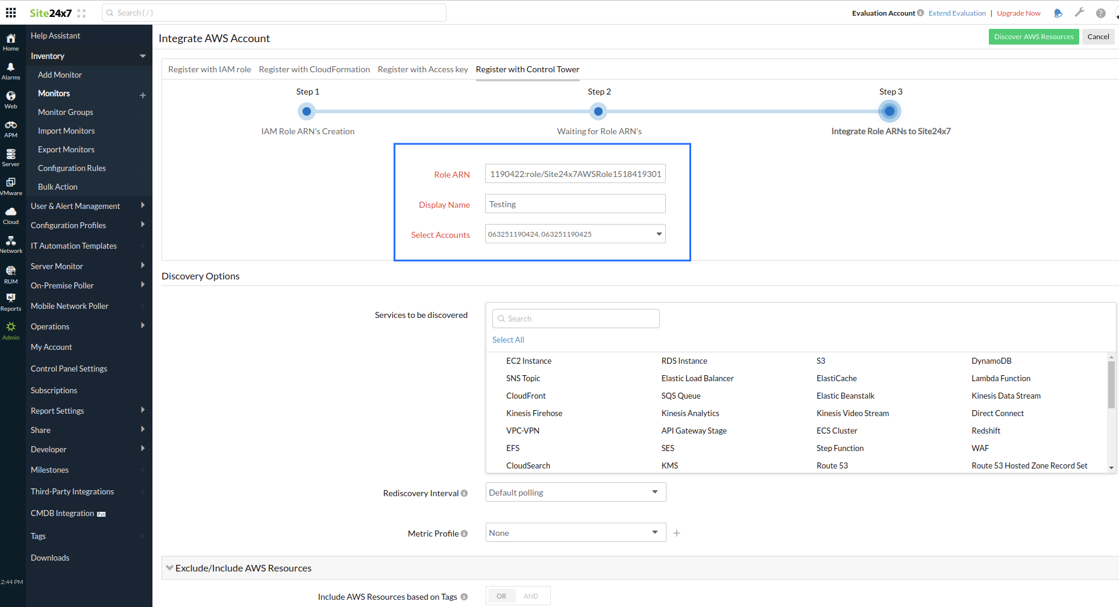Add a new metric profile with plus icon
Screen dimensions: 1119x607
[x=677, y=533]
